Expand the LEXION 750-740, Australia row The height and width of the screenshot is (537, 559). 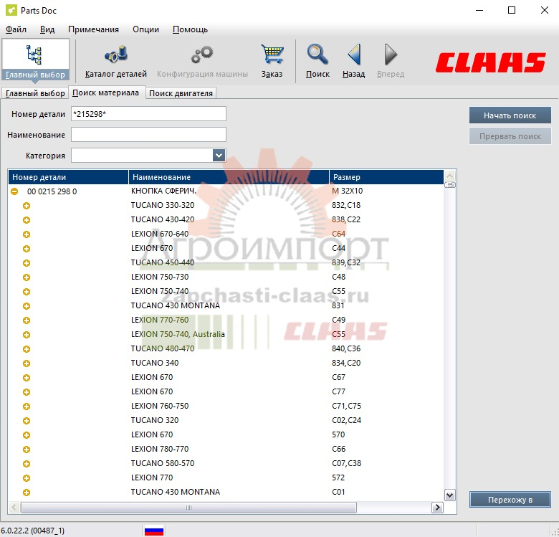[x=27, y=335]
